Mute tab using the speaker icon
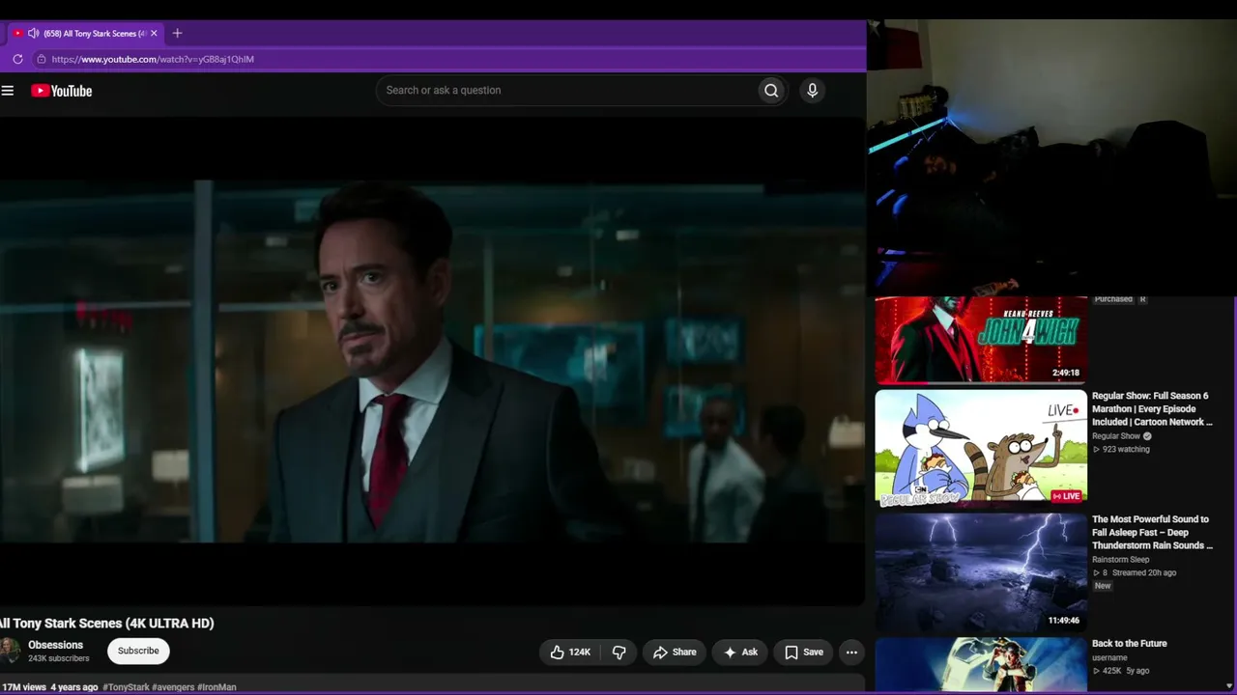The height and width of the screenshot is (695, 1237). coord(33,33)
